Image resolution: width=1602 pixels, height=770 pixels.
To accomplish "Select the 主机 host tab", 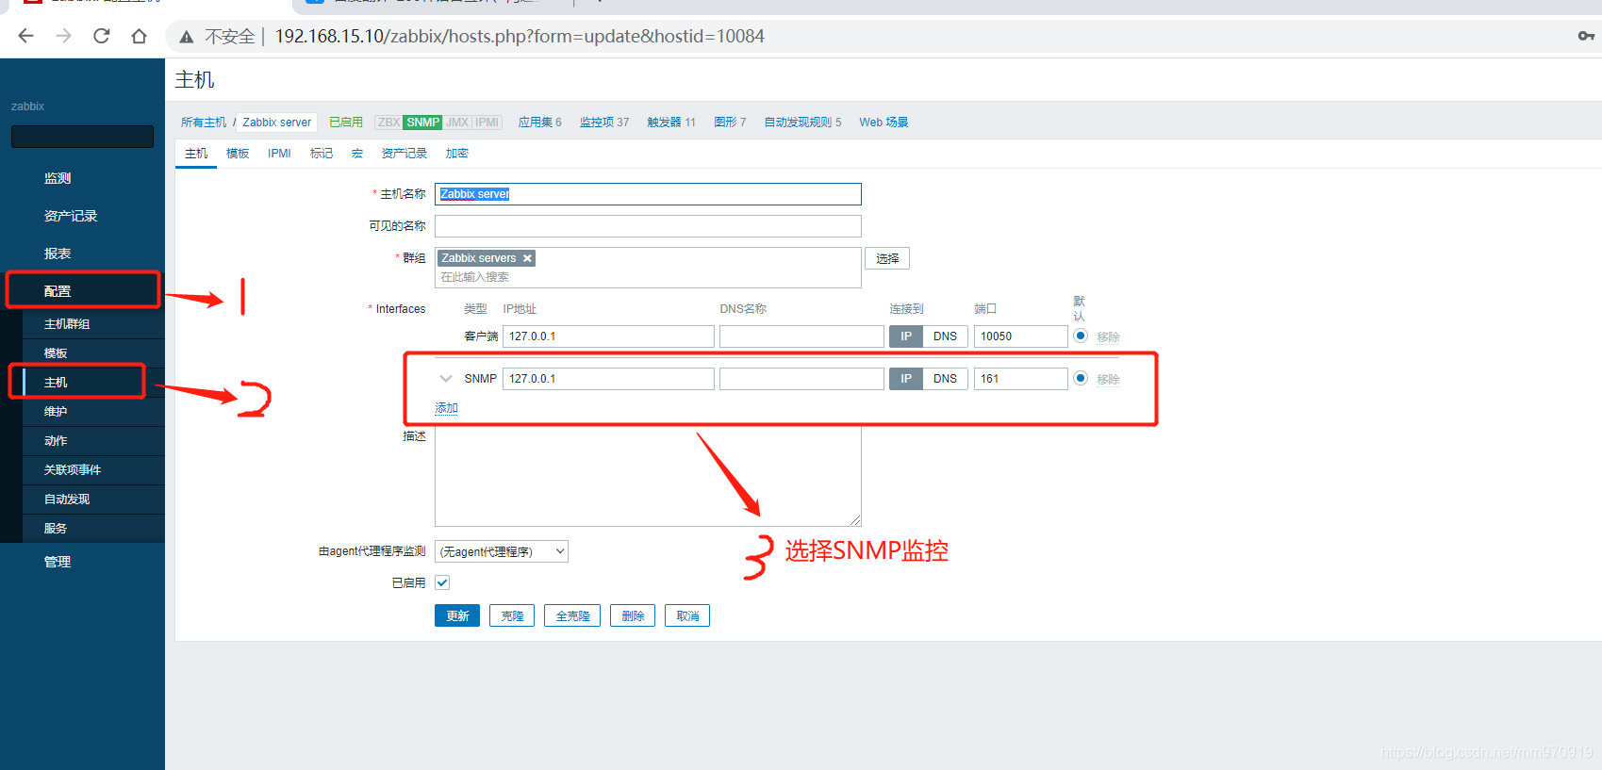I will [196, 154].
